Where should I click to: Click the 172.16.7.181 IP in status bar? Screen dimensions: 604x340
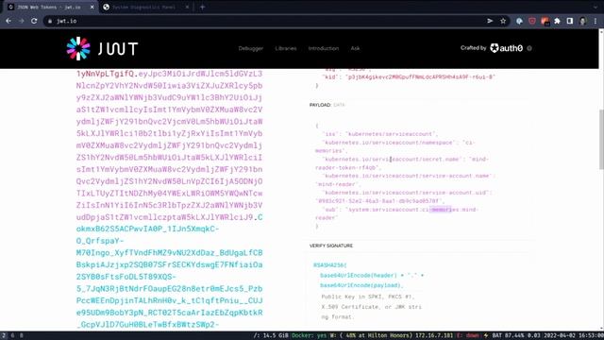click(434, 336)
